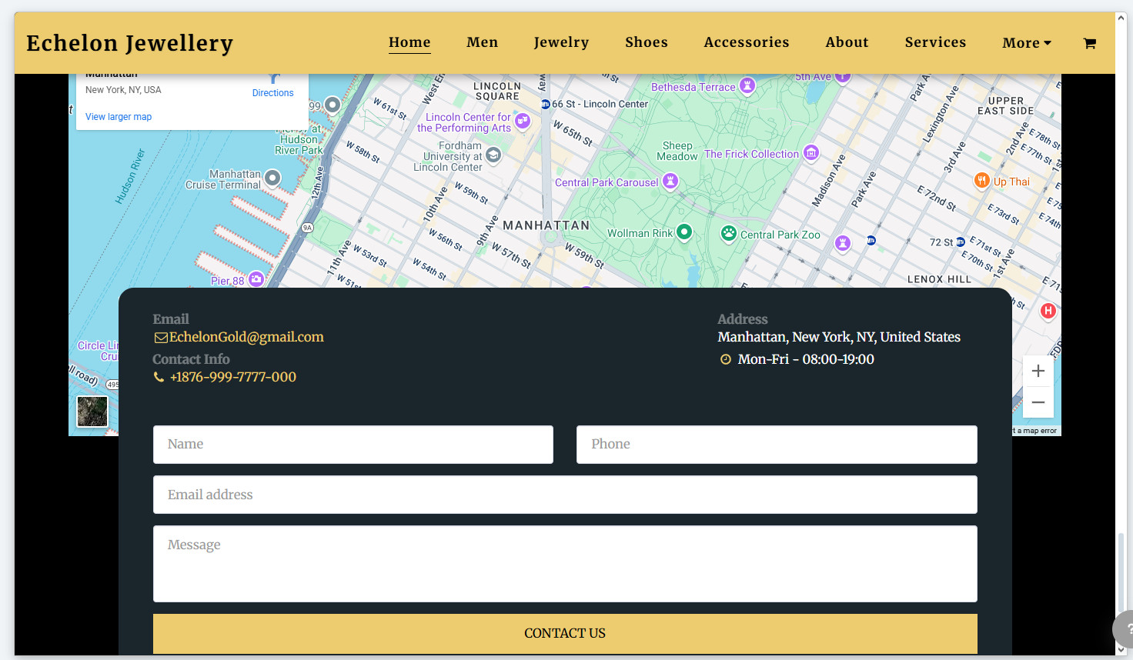Select the Central Park Zoo paw icon
Screen dimensions: 1133x660
click(728, 233)
